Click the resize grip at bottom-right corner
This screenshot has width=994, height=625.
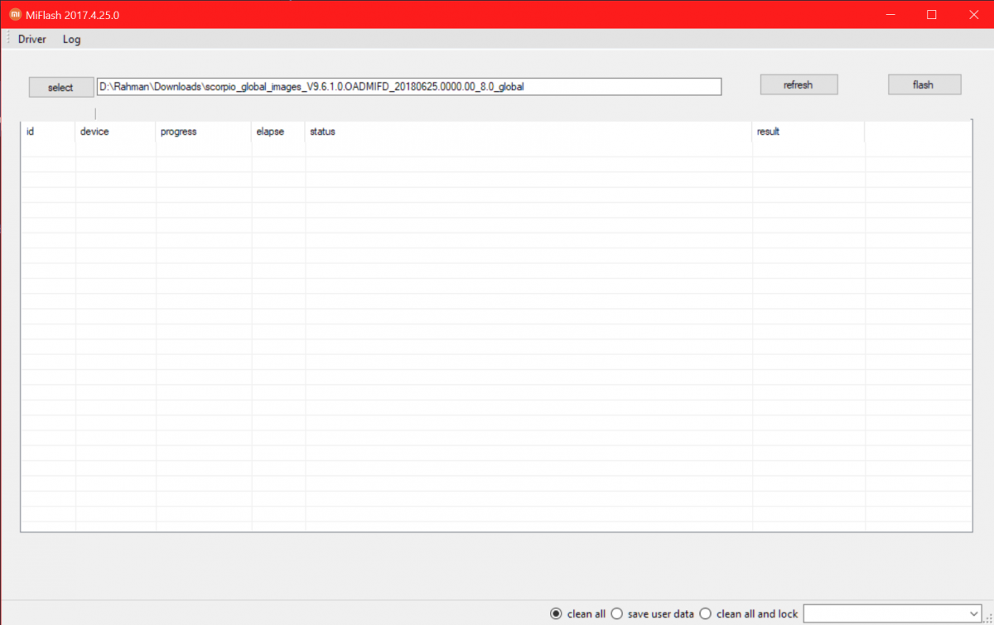click(x=988, y=618)
